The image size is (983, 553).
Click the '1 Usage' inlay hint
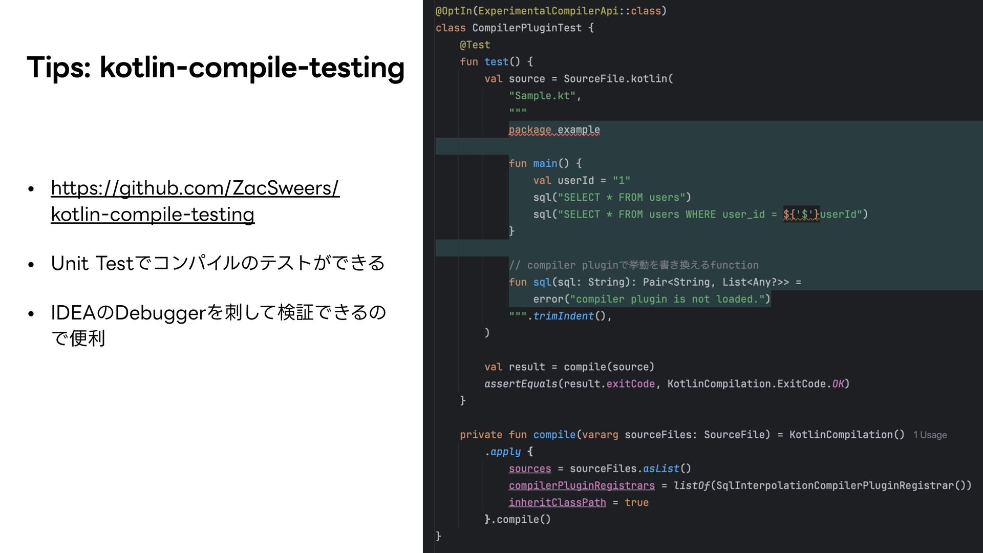[x=930, y=435]
